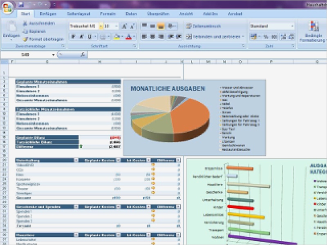327x245 pixels.
Task: Open the font size dropdown
Action: [x=116, y=26]
